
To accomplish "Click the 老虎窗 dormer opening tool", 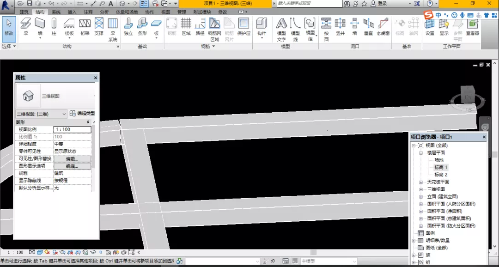I will click(x=383, y=27).
